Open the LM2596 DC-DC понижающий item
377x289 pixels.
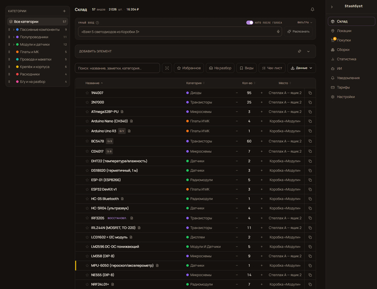pos(115,246)
